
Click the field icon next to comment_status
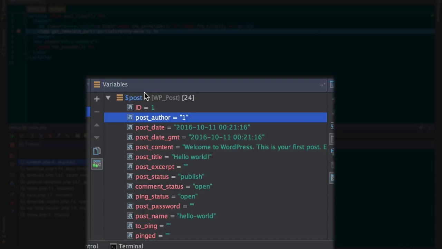click(130, 186)
